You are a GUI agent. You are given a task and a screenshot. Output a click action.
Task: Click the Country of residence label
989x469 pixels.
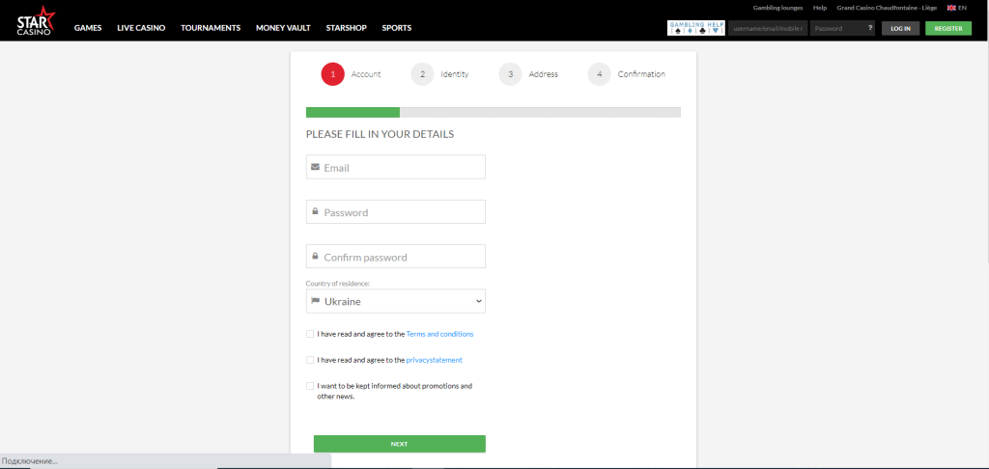tap(337, 284)
